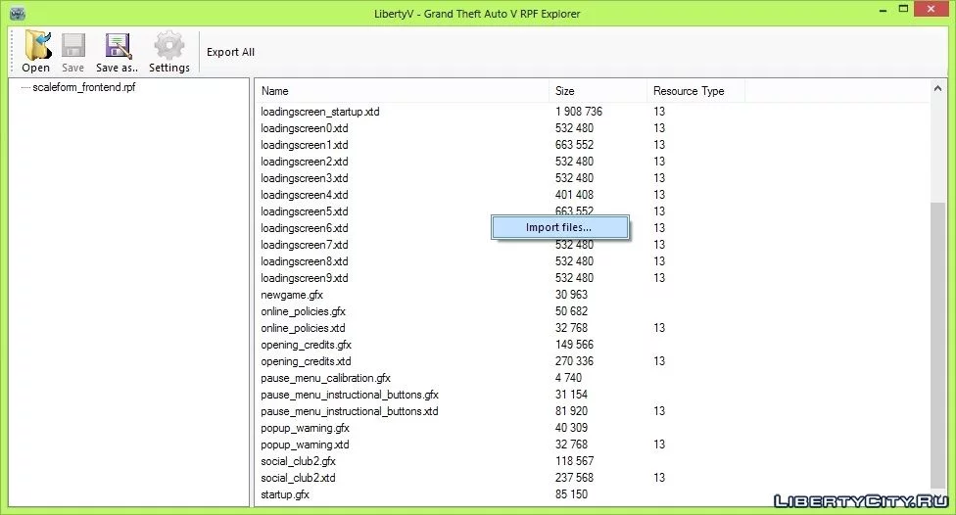This screenshot has height=515, width=956.
Task: Maximize the LibertyV window
Action: tap(903, 9)
